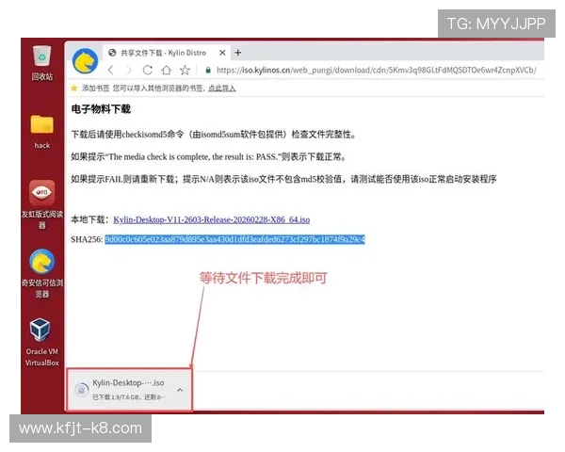This screenshot has height=452, width=565.
Task: Go to the browser home page icon
Action: [x=166, y=70]
